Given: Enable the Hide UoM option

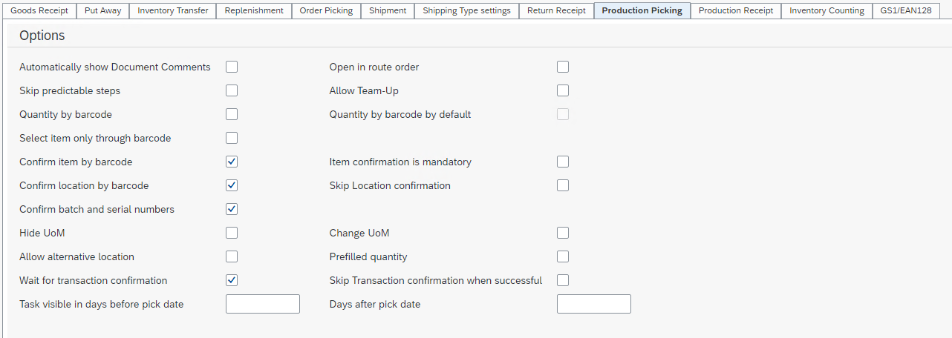Looking at the screenshot, I should point(232,233).
